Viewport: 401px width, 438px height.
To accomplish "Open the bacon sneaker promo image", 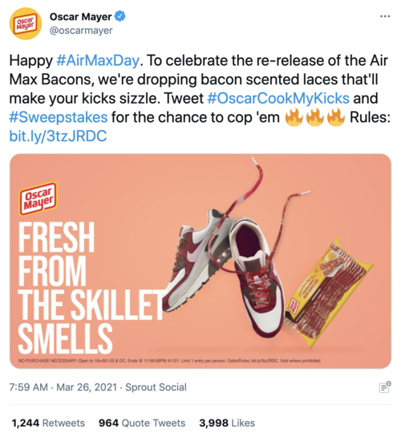I will point(200,261).
